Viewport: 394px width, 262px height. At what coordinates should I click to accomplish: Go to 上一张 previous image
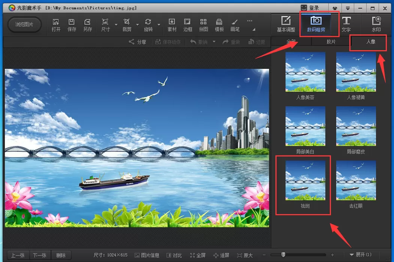point(18,255)
